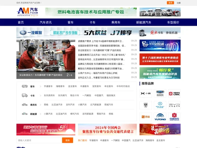Expand the 乘用车 row arrow chevron
Viewport: 197px width, 148px height.
point(40,105)
